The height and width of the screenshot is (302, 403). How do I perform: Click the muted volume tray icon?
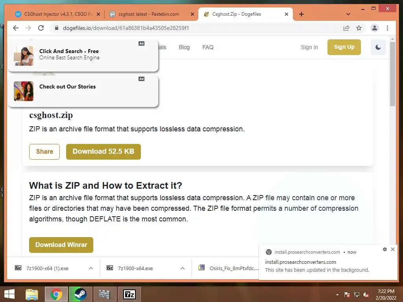click(366, 295)
